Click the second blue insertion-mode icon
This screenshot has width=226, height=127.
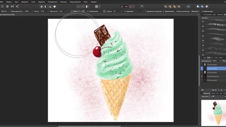click(x=202, y=7)
